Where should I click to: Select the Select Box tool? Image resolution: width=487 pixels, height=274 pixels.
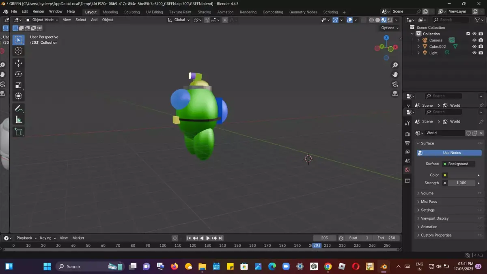point(18,40)
